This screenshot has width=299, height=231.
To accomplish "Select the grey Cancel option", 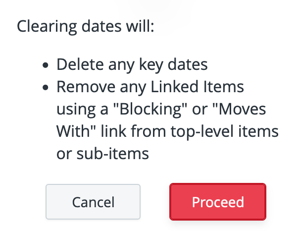I will pos(93,202).
